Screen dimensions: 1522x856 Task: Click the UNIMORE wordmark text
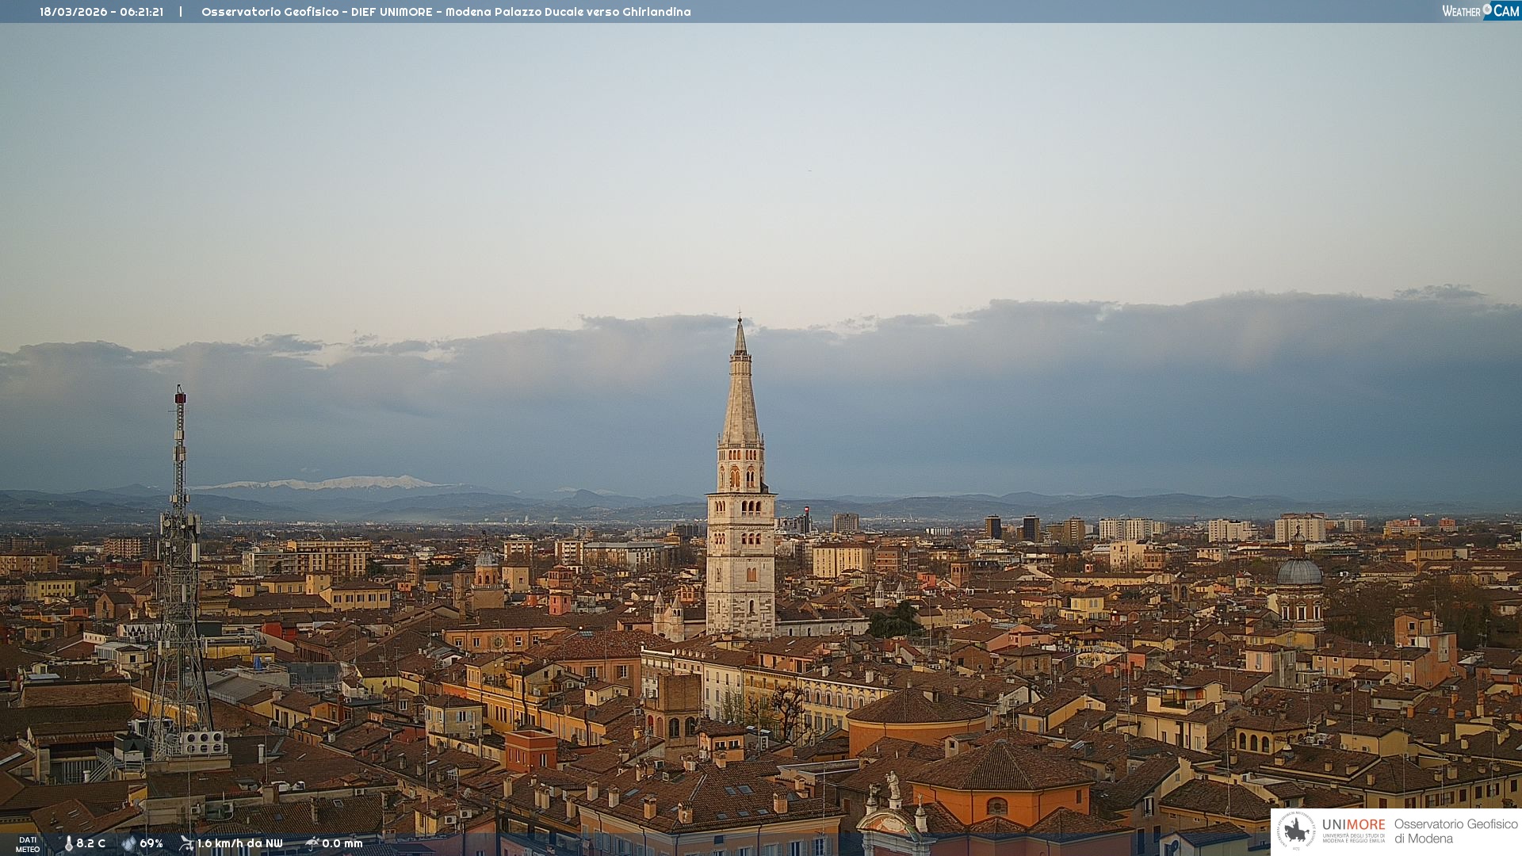(x=1353, y=824)
